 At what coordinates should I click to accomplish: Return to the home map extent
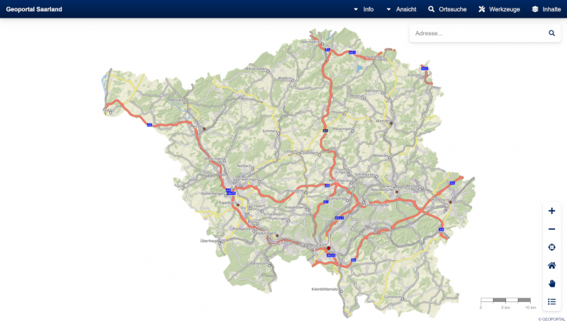pos(551,266)
